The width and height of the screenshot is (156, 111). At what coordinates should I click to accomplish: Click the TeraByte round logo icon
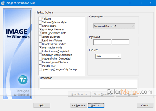pyautogui.click(x=23, y=80)
